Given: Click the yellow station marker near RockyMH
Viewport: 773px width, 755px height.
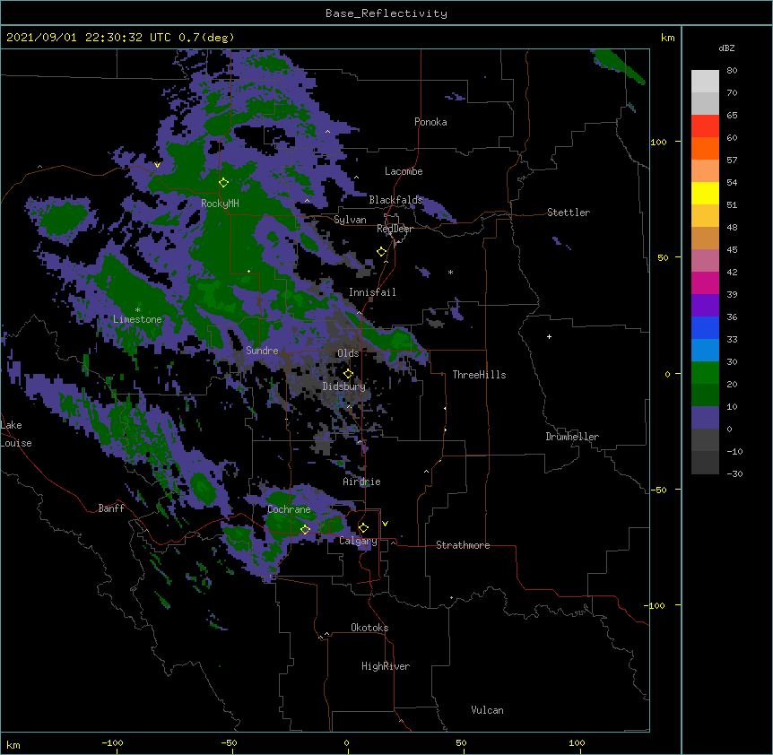Looking at the screenshot, I should click(x=223, y=183).
